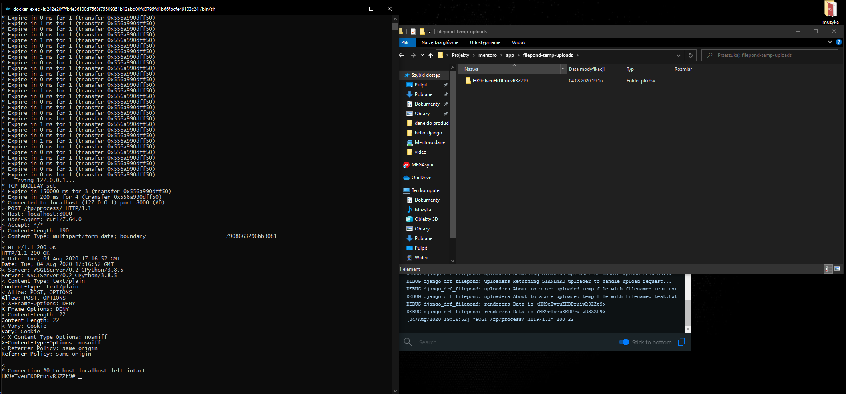Unpin Pulpit from Quick Access
The width and height of the screenshot is (846, 394).
coord(446,84)
